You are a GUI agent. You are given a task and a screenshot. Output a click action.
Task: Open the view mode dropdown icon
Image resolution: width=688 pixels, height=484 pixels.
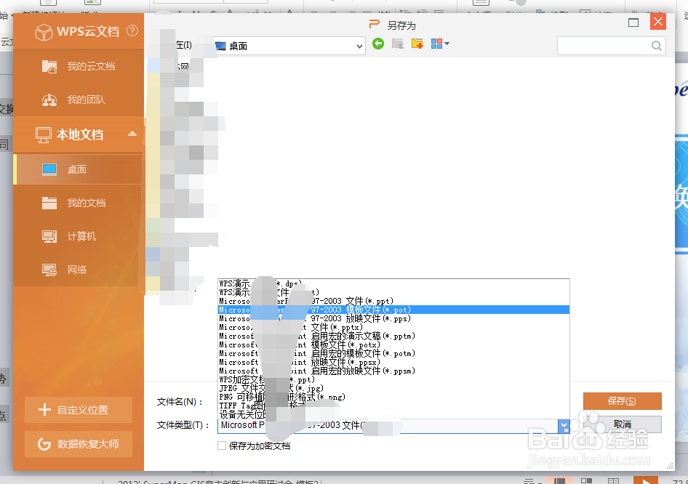440,44
